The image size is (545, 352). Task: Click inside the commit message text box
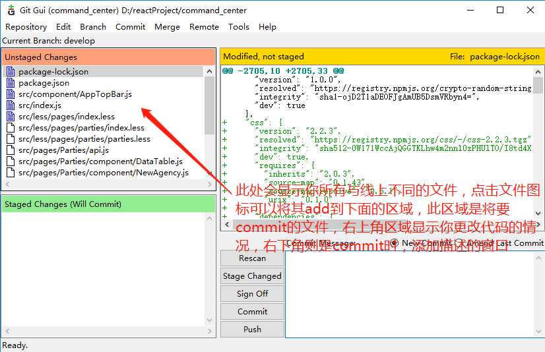pyautogui.click(x=410, y=295)
